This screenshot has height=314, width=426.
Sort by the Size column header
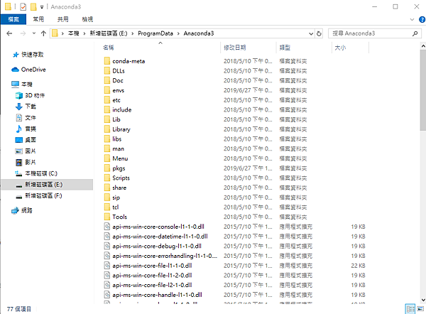(340, 48)
